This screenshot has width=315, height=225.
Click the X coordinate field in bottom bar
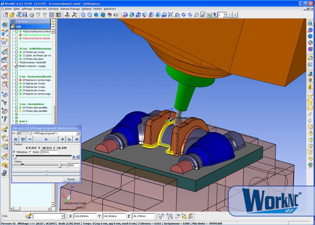[x=85, y=216]
